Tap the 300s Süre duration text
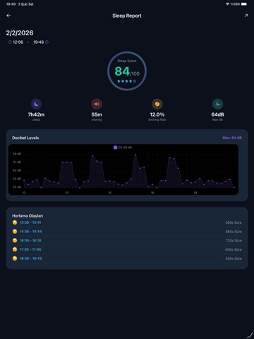Viewport: 254px width, 339px height. pos(234,222)
